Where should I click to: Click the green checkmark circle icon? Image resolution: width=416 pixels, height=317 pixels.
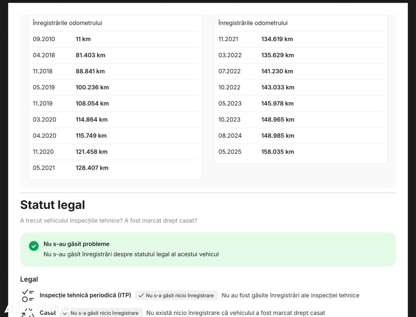click(34, 246)
